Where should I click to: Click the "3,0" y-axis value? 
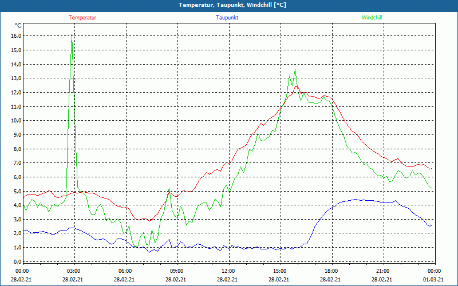coord(18,219)
